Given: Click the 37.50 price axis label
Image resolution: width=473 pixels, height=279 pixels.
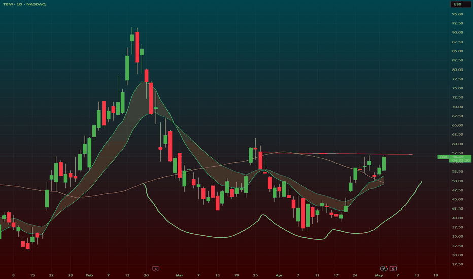Looking at the screenshot, I should pyautogui.click(x=457, y=227).
